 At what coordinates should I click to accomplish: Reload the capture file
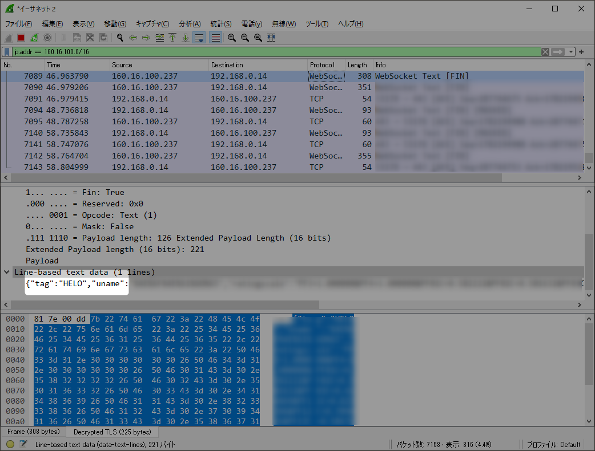[103, 38]
